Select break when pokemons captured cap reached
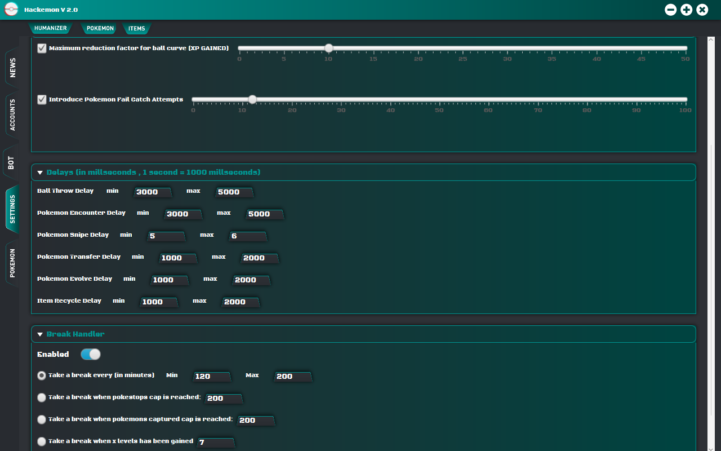 coord(42,419)
